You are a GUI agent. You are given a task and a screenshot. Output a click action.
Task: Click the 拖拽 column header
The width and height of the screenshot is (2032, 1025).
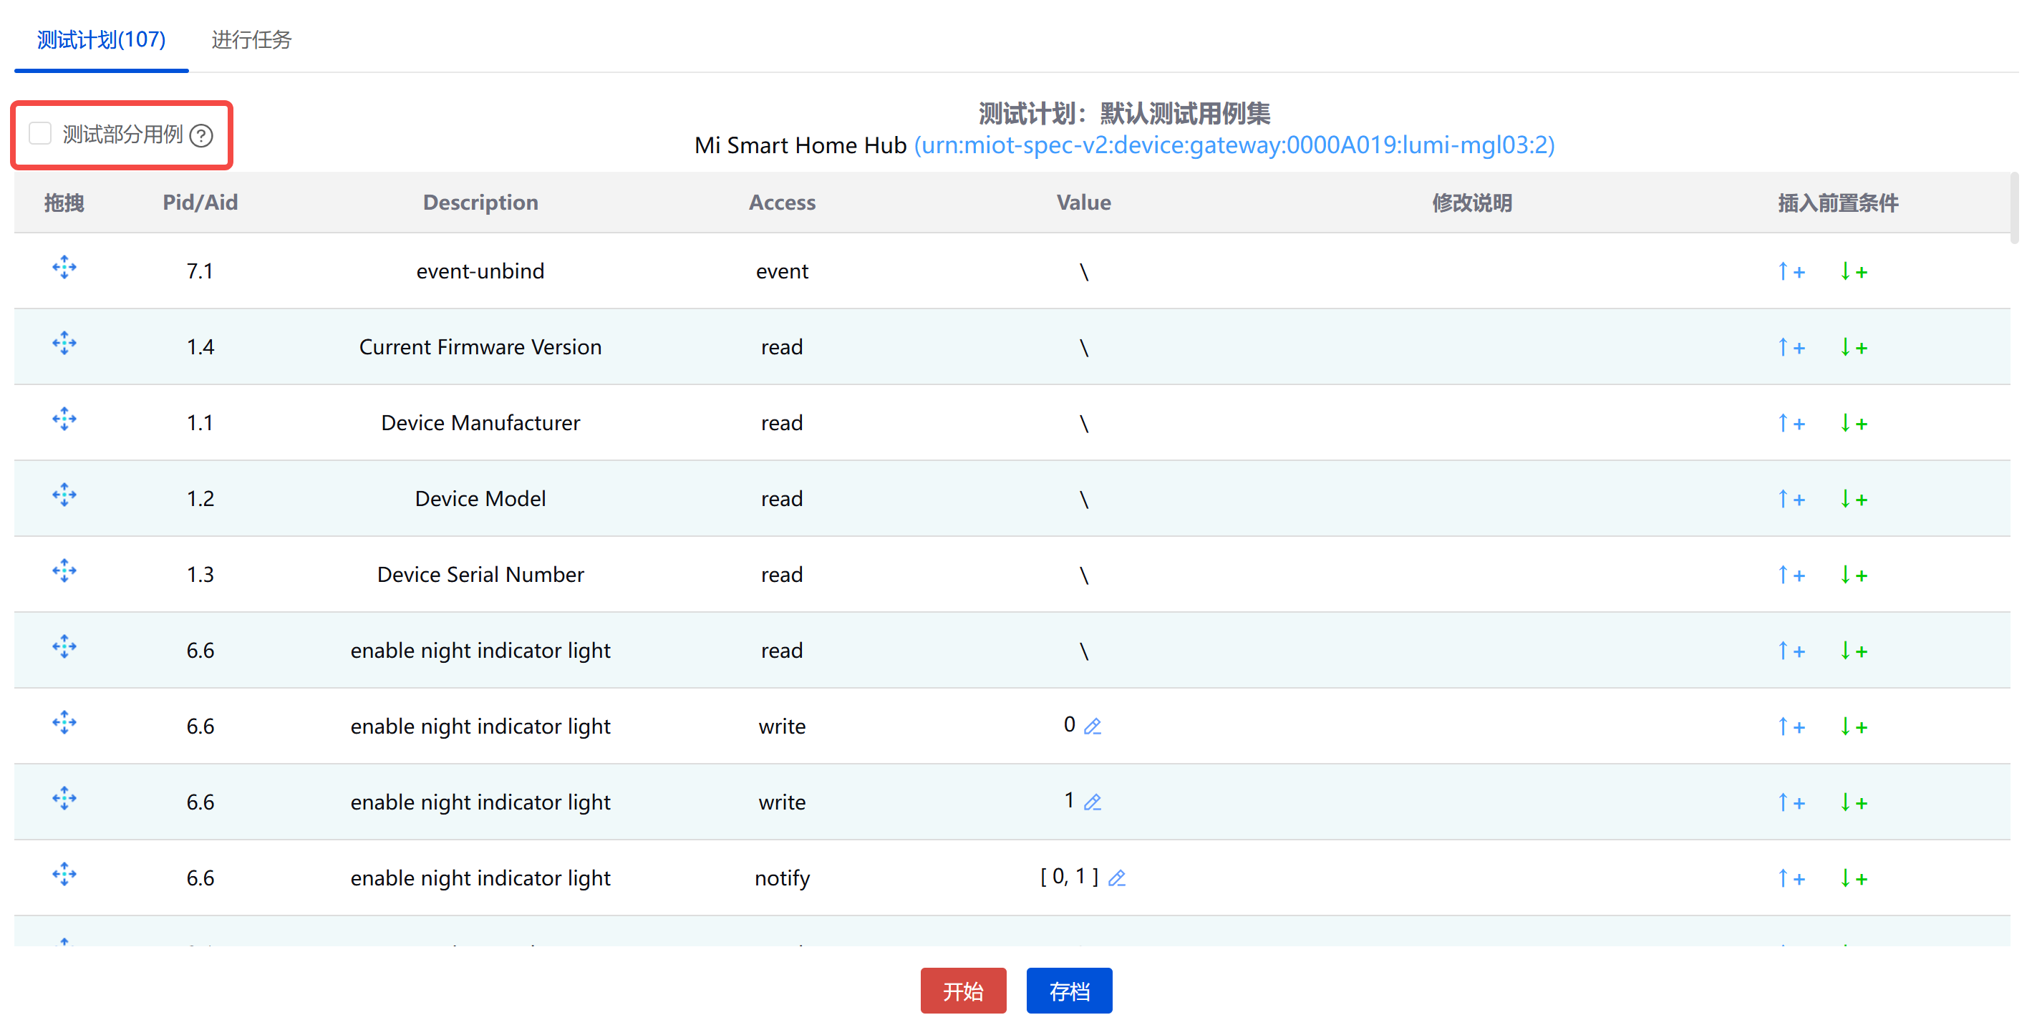[64, 203]
